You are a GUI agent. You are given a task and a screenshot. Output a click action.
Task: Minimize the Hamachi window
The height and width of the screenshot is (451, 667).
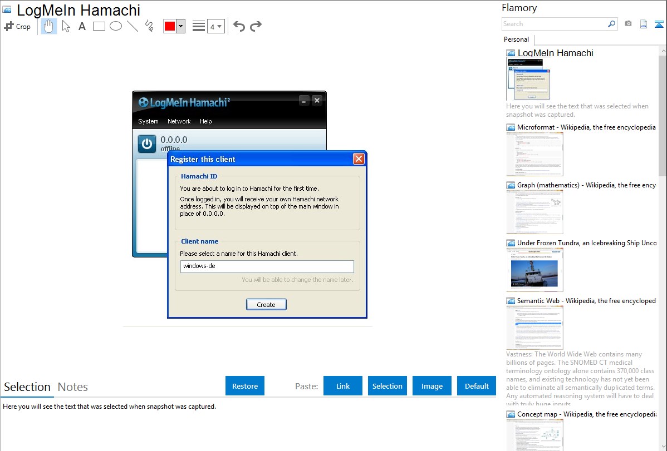[x=304, y=101]
